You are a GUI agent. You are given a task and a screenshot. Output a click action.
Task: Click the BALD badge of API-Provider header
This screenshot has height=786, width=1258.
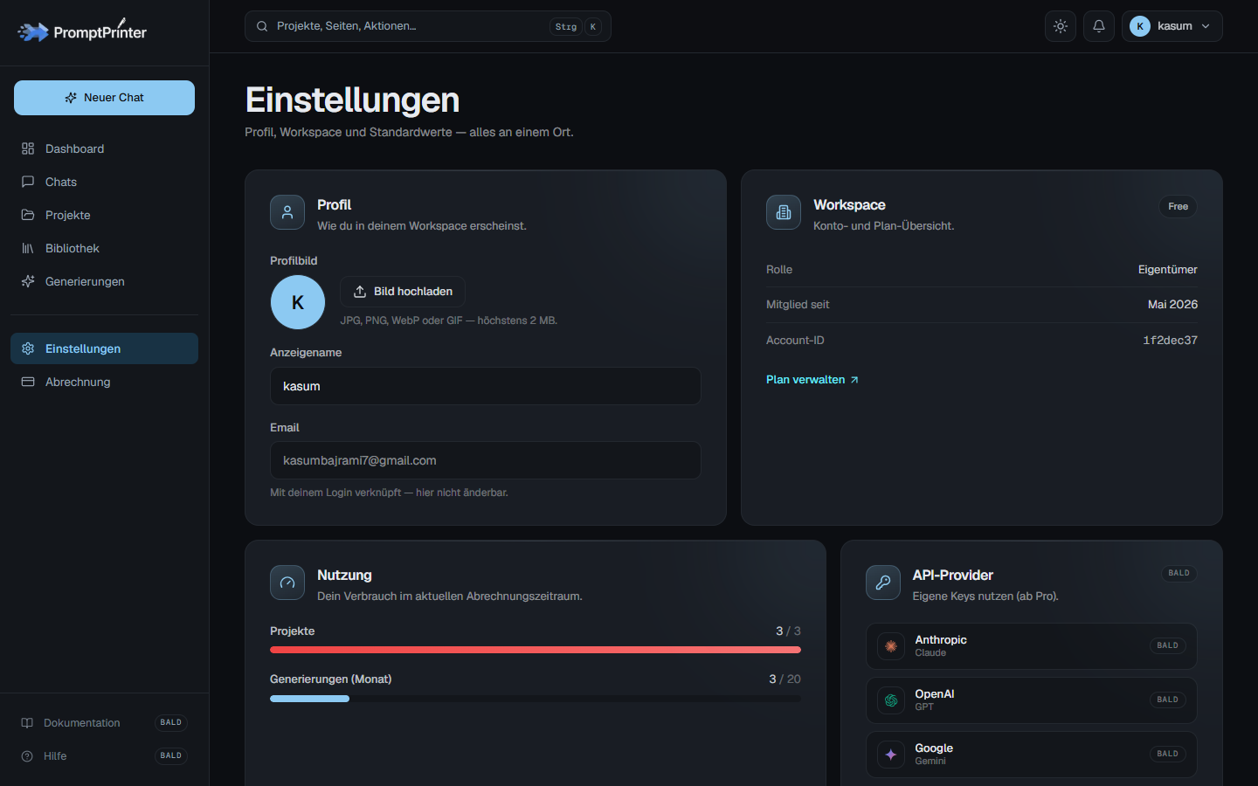[1179, 573]
